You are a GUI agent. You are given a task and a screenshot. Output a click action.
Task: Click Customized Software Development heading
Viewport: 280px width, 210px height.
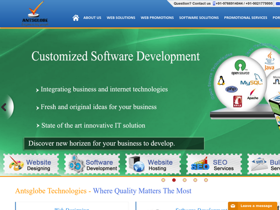pos(115,56)
